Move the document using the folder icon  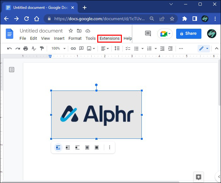tap(79, 31)
